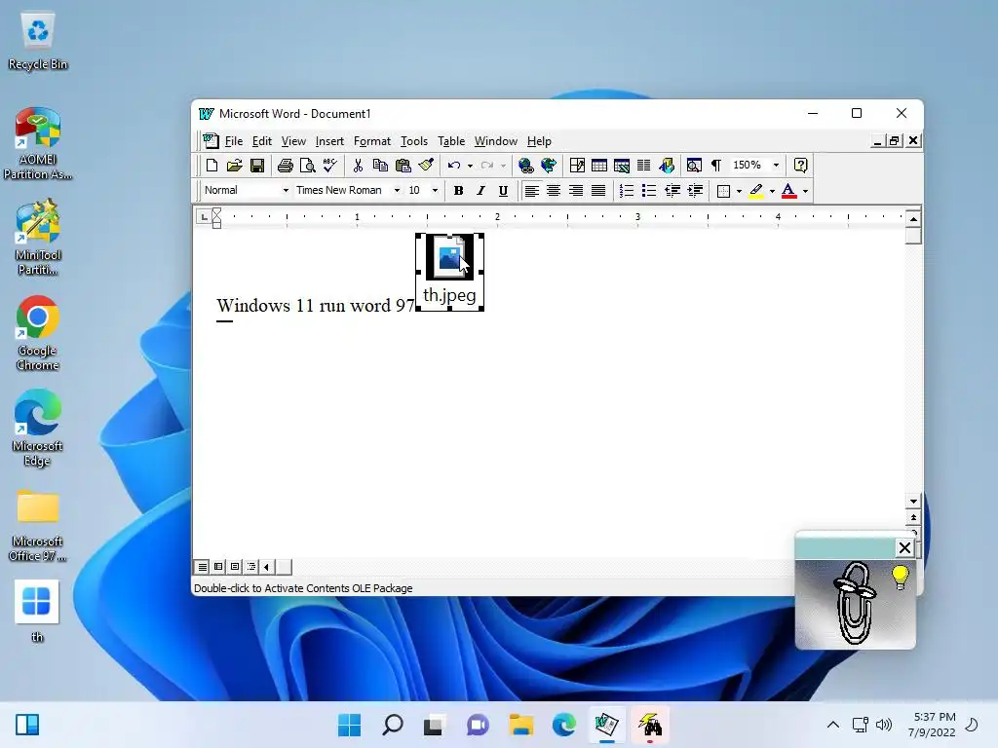
Task: Switch to Outline view
Action: pyautogui.click(x=251, y=567)
